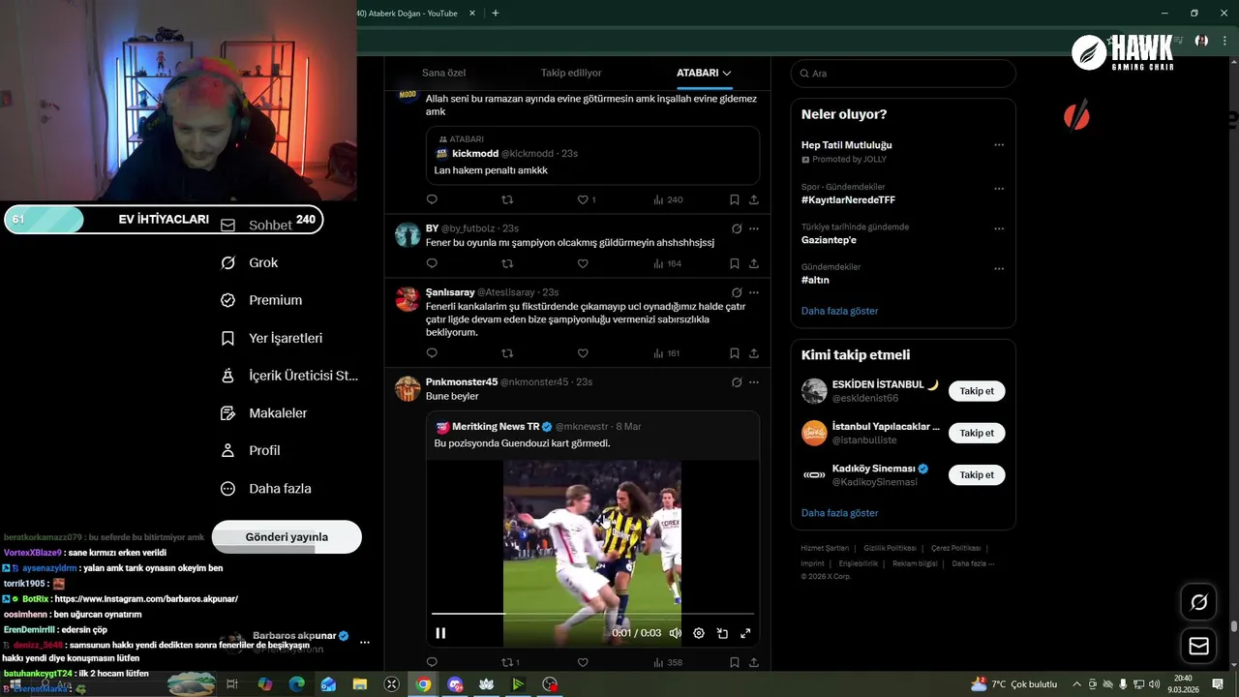Image resolution: width=1239 pixels, height=697 pixels.
Task: Click the Ara search field
Action: [903, 74]
